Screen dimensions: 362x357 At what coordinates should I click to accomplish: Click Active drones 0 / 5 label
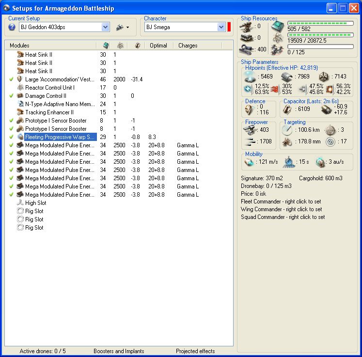coord(43,351)
